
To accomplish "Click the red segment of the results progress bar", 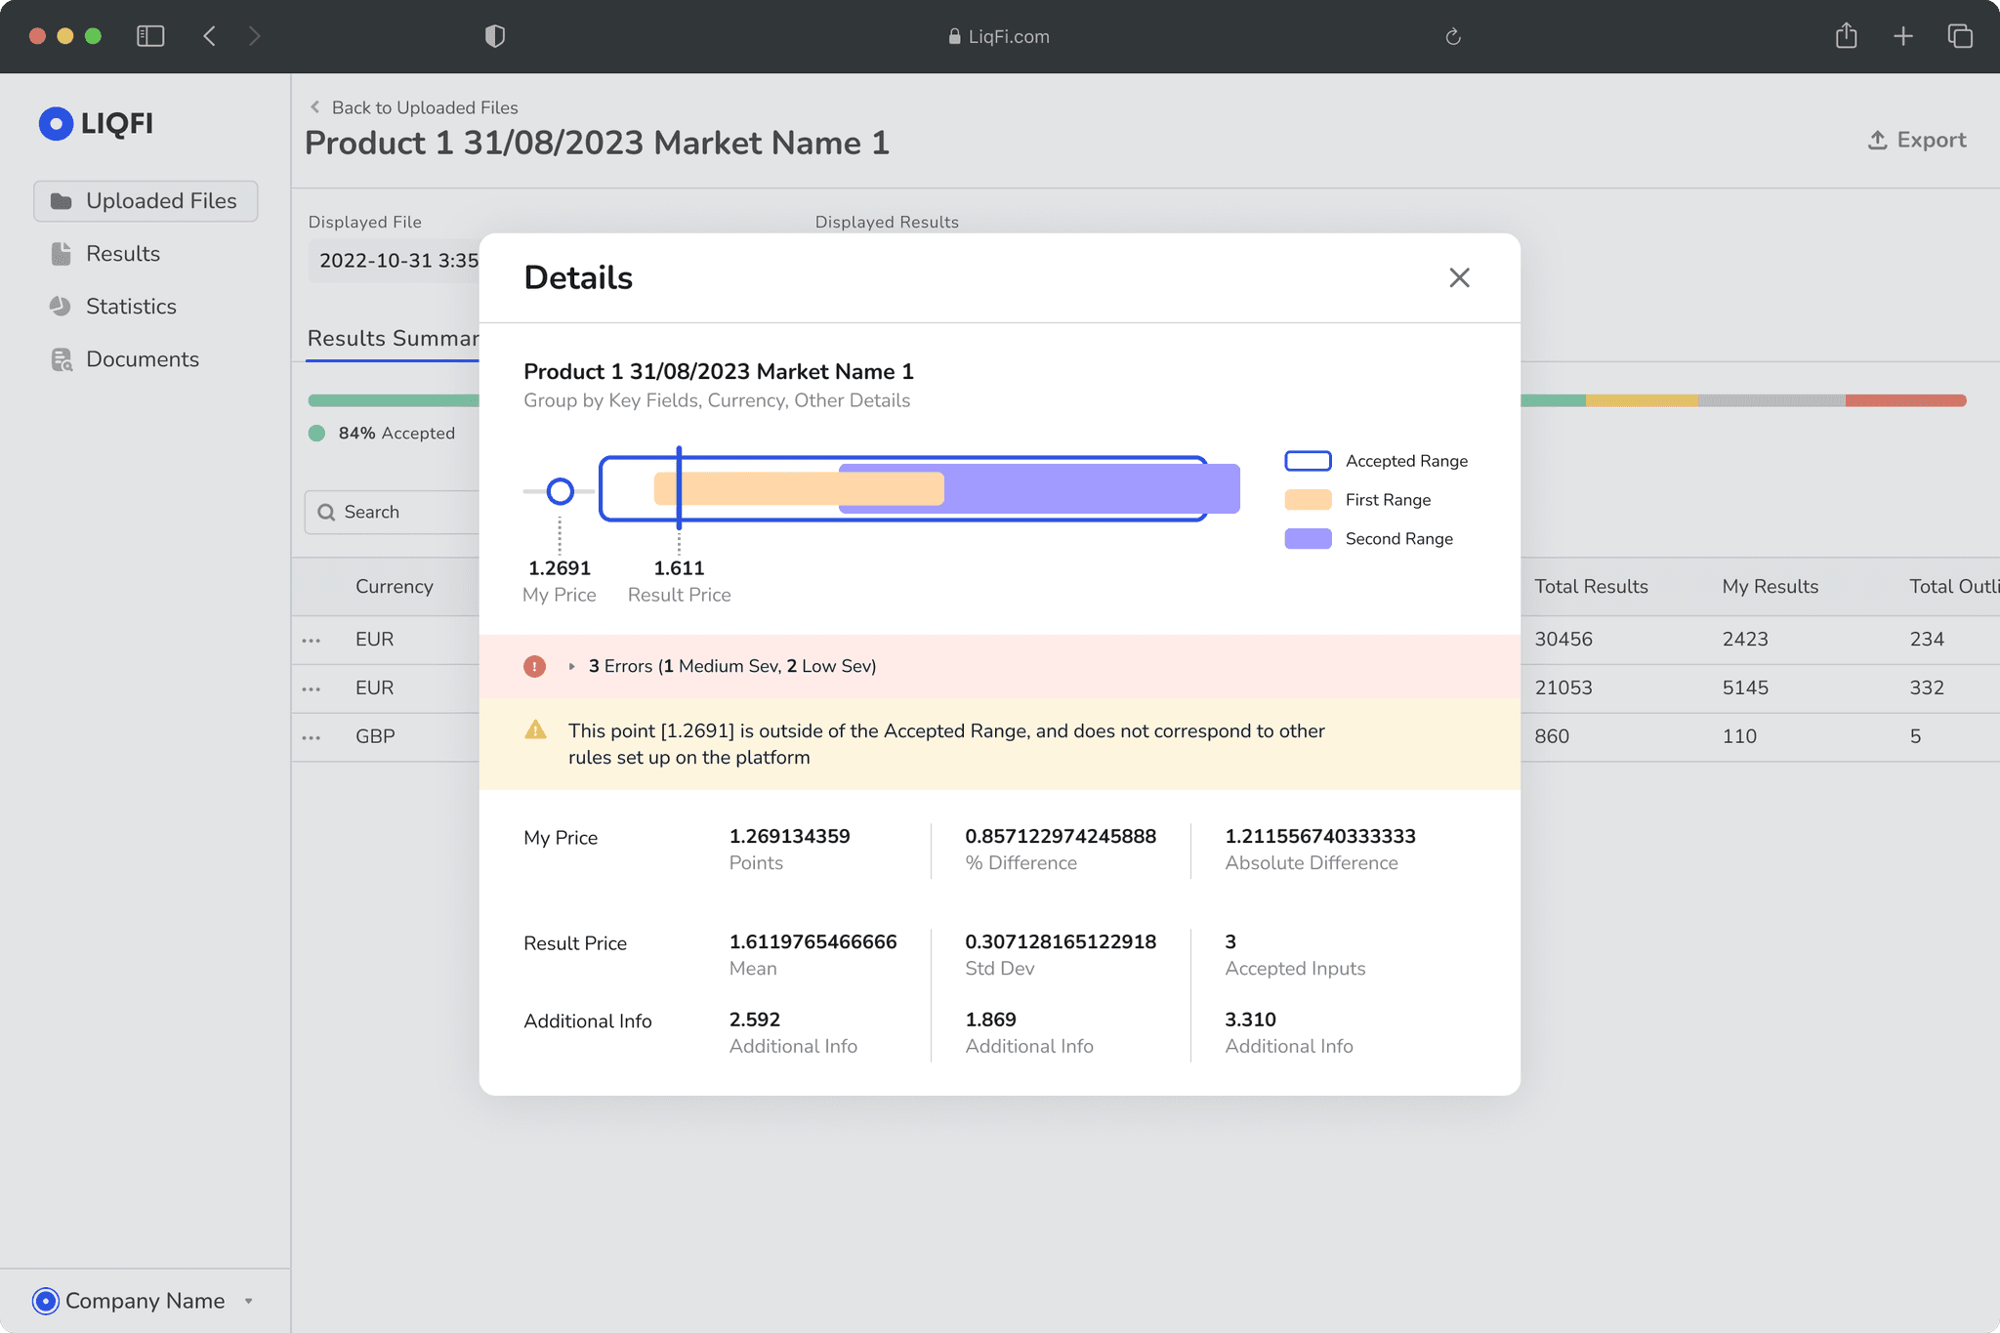I will click(1905, 400).
